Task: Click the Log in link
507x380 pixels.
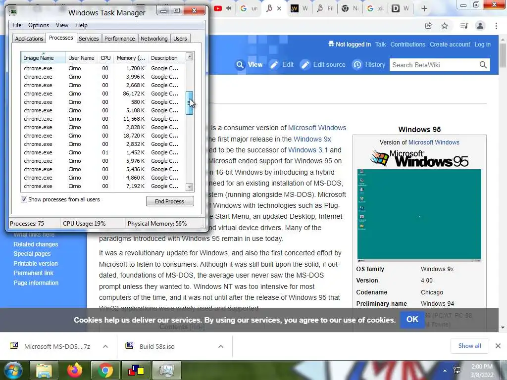Action: [482, 45]
